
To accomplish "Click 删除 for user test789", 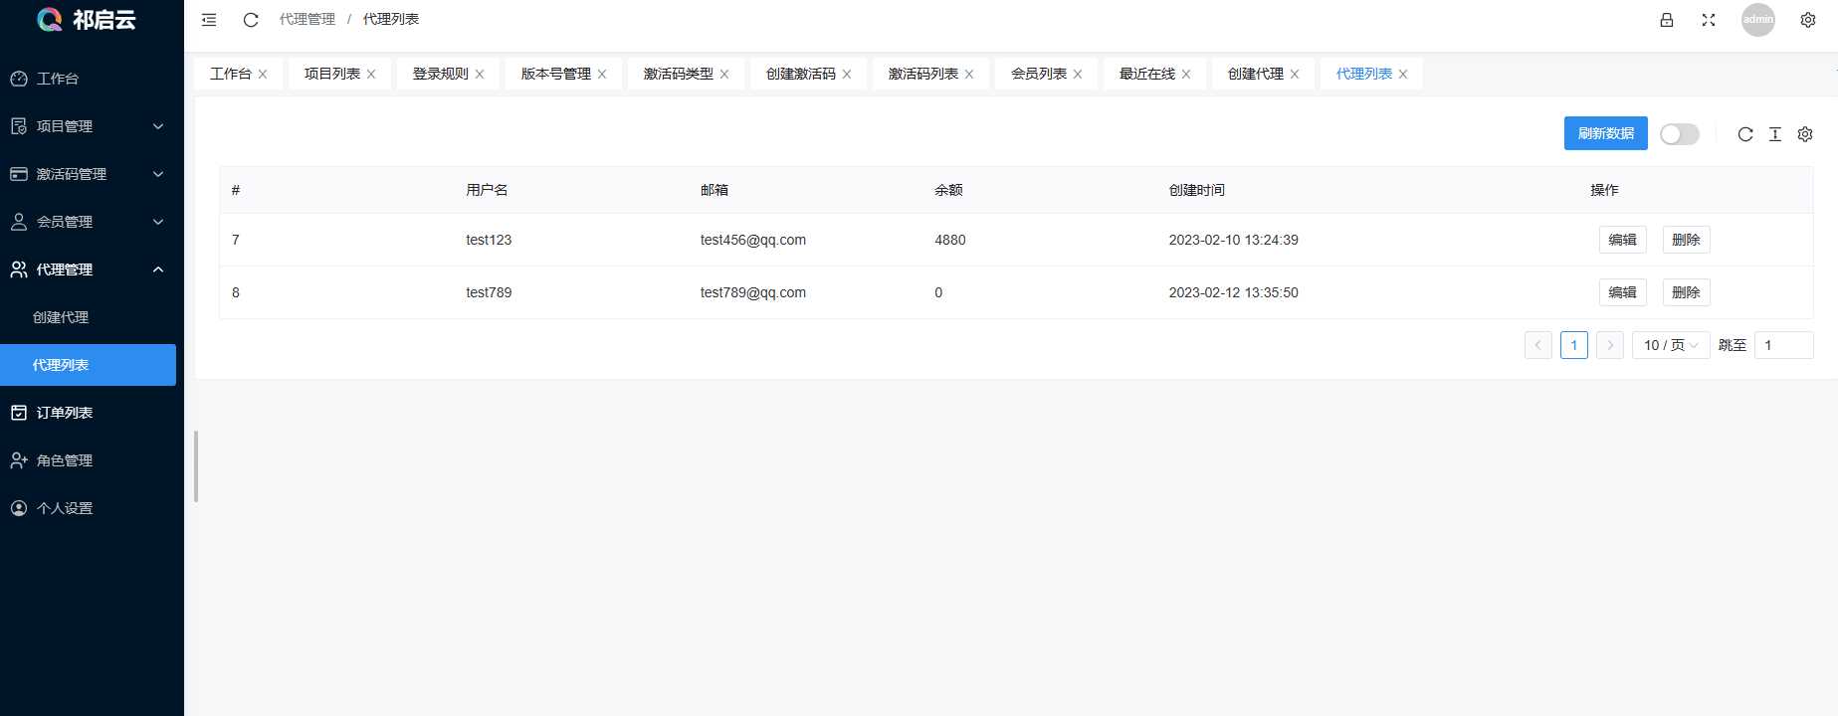I will coord(1686,292).
